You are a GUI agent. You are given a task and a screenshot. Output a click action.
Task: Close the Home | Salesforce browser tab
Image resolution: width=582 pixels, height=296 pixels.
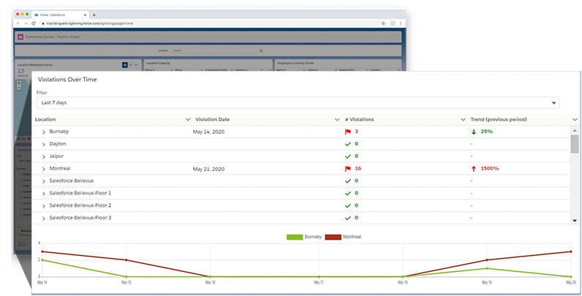pyautogui.click(x=85, y=15)
